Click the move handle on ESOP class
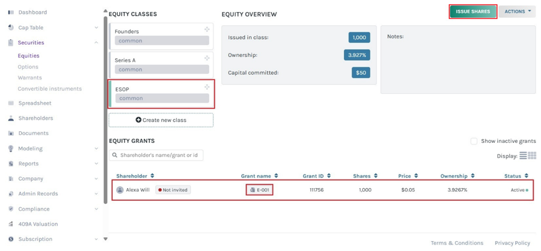Screen dimensions: 541x251 (x=207, y=87)
